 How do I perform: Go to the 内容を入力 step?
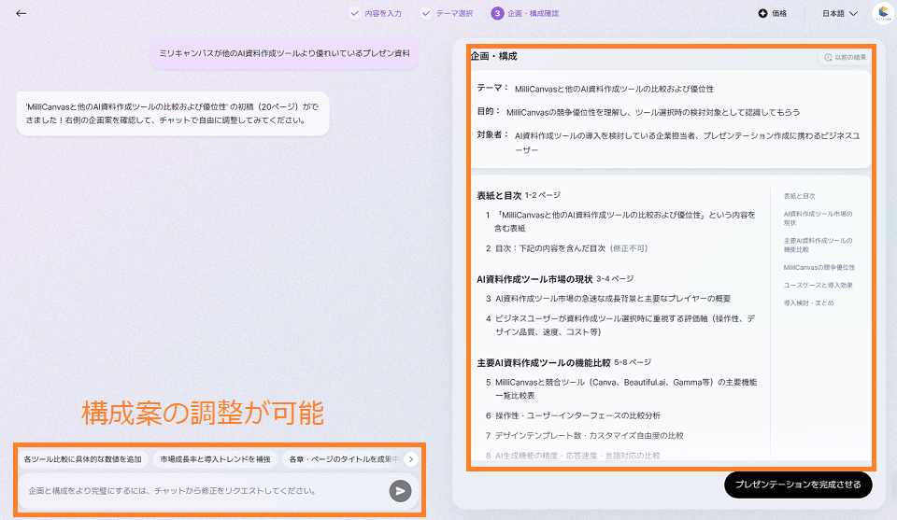tap(376, 13)
